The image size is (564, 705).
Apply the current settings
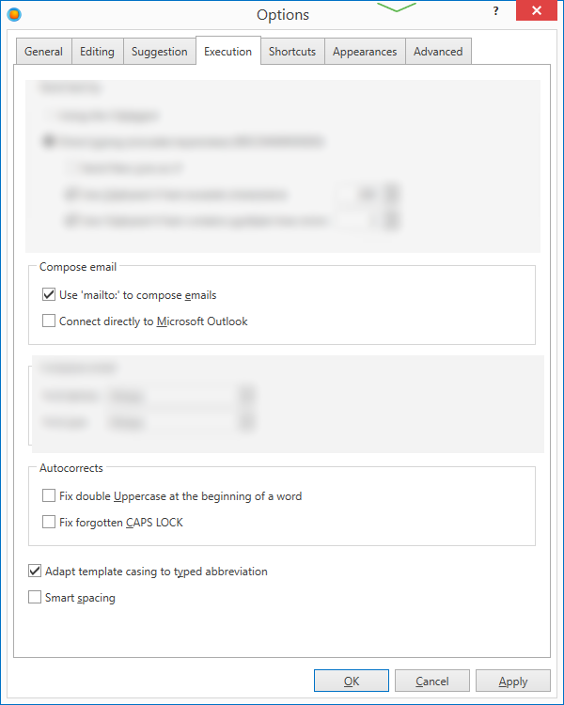513,681
